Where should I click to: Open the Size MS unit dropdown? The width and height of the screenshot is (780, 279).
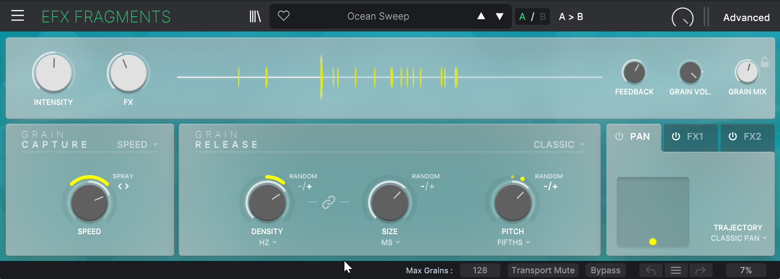390,242
